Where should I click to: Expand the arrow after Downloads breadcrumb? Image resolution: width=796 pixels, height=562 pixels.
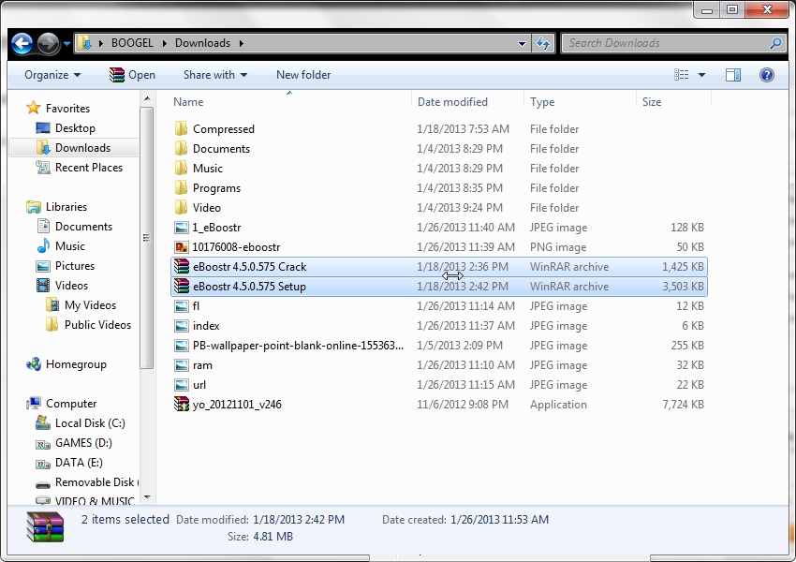pos(241,44)
